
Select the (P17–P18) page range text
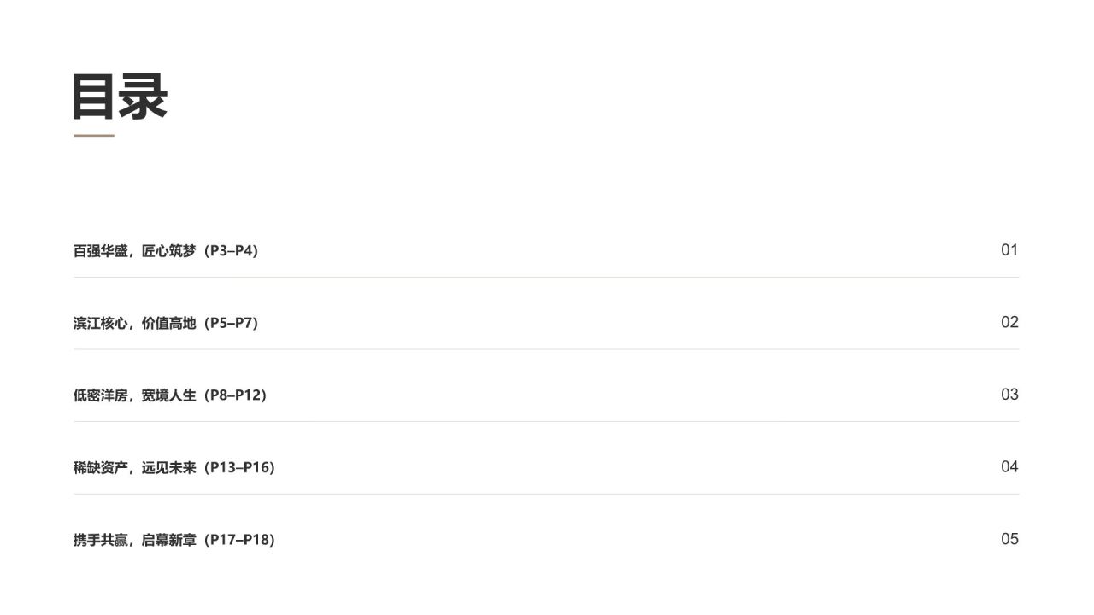(238, 540)
